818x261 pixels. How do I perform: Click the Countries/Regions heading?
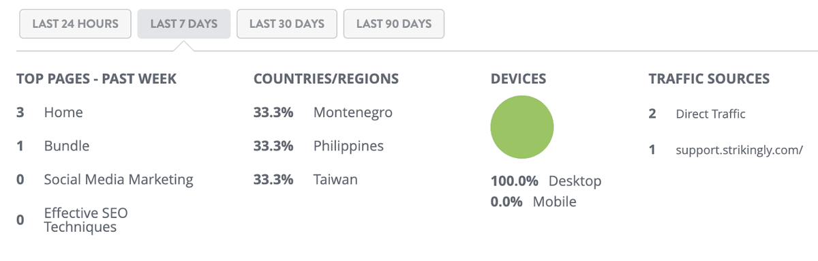326,79
